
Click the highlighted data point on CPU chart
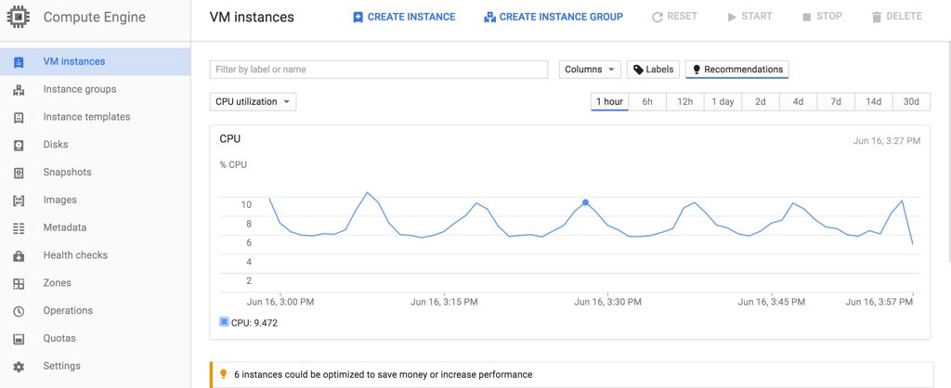click(x=585, y=202)
